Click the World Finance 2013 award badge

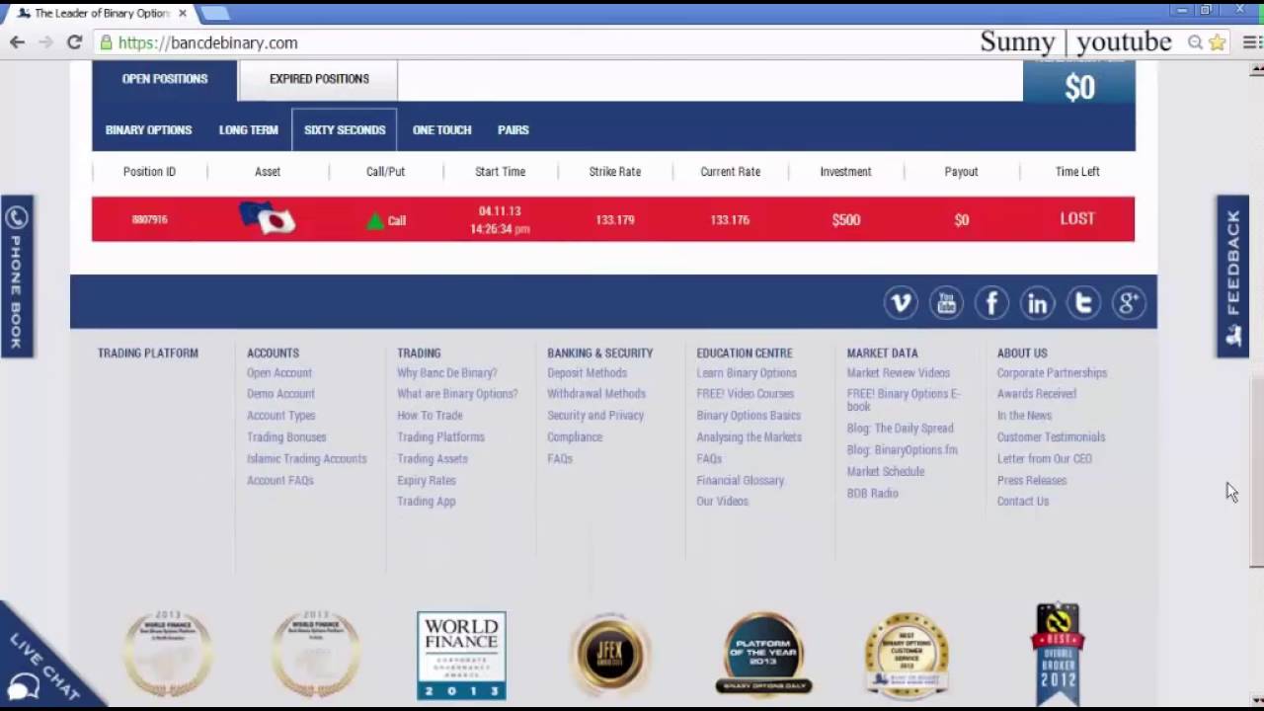461,656
